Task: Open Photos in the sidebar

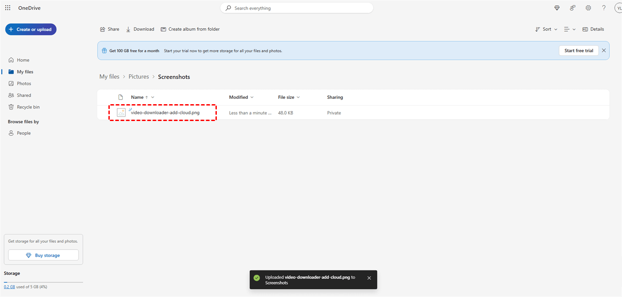Action: (x=24, y=83)
